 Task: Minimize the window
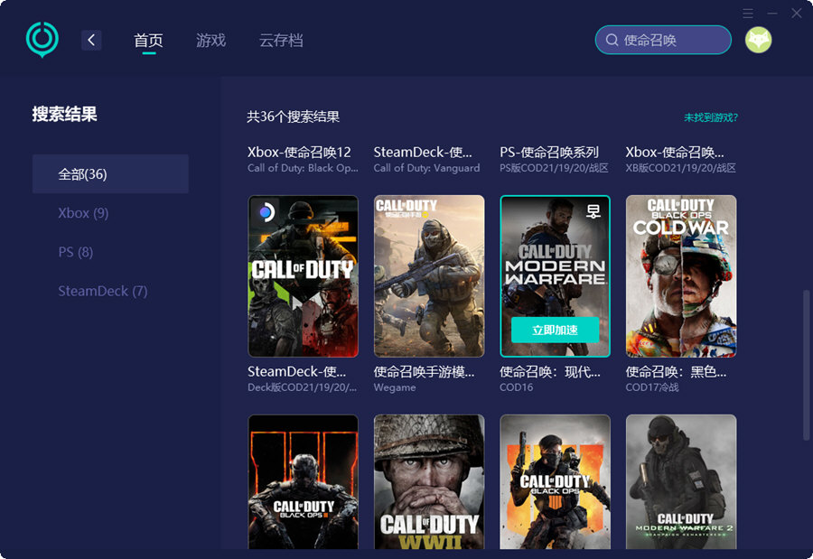tap(772, 13)
